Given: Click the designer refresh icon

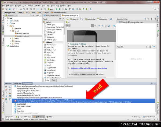Looking at the screenshot, I should [109, 26].
